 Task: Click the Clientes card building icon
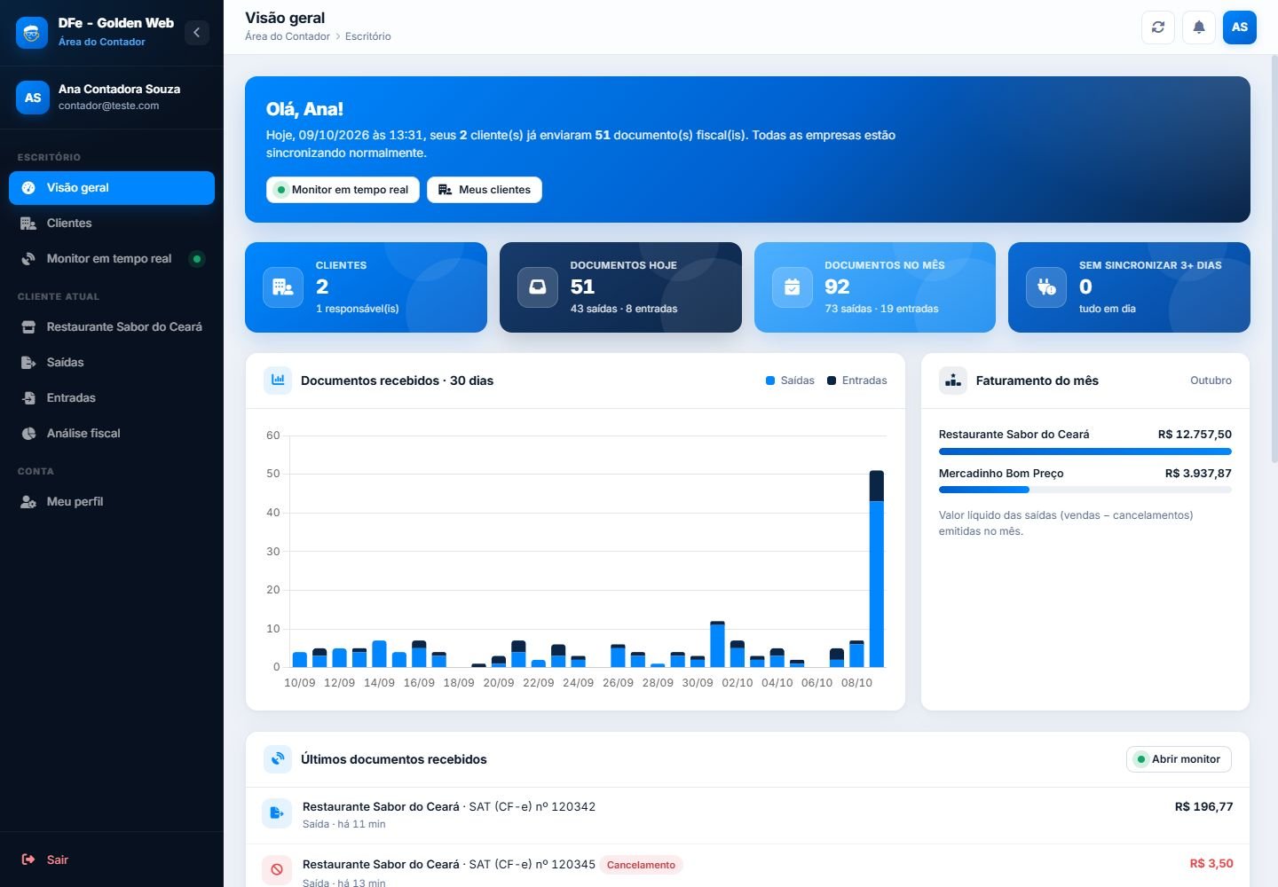[x=283, y=287]
